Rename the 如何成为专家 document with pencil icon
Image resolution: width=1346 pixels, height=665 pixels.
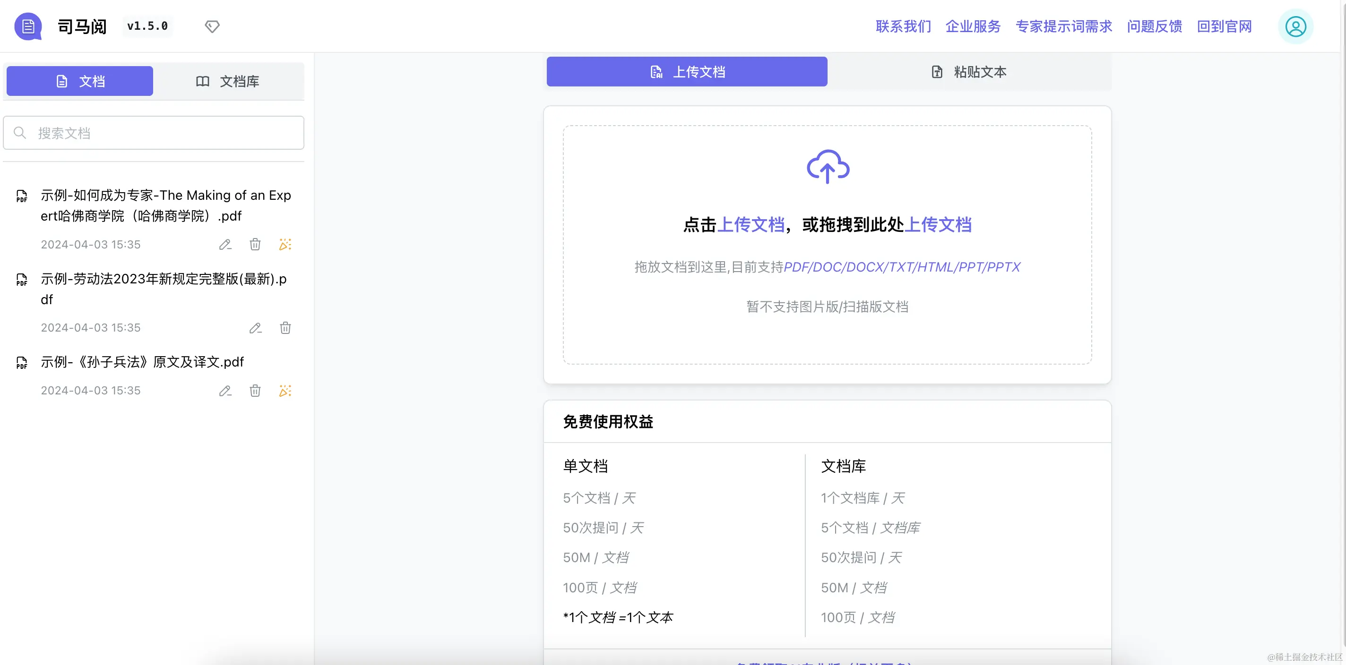(225, 244)
